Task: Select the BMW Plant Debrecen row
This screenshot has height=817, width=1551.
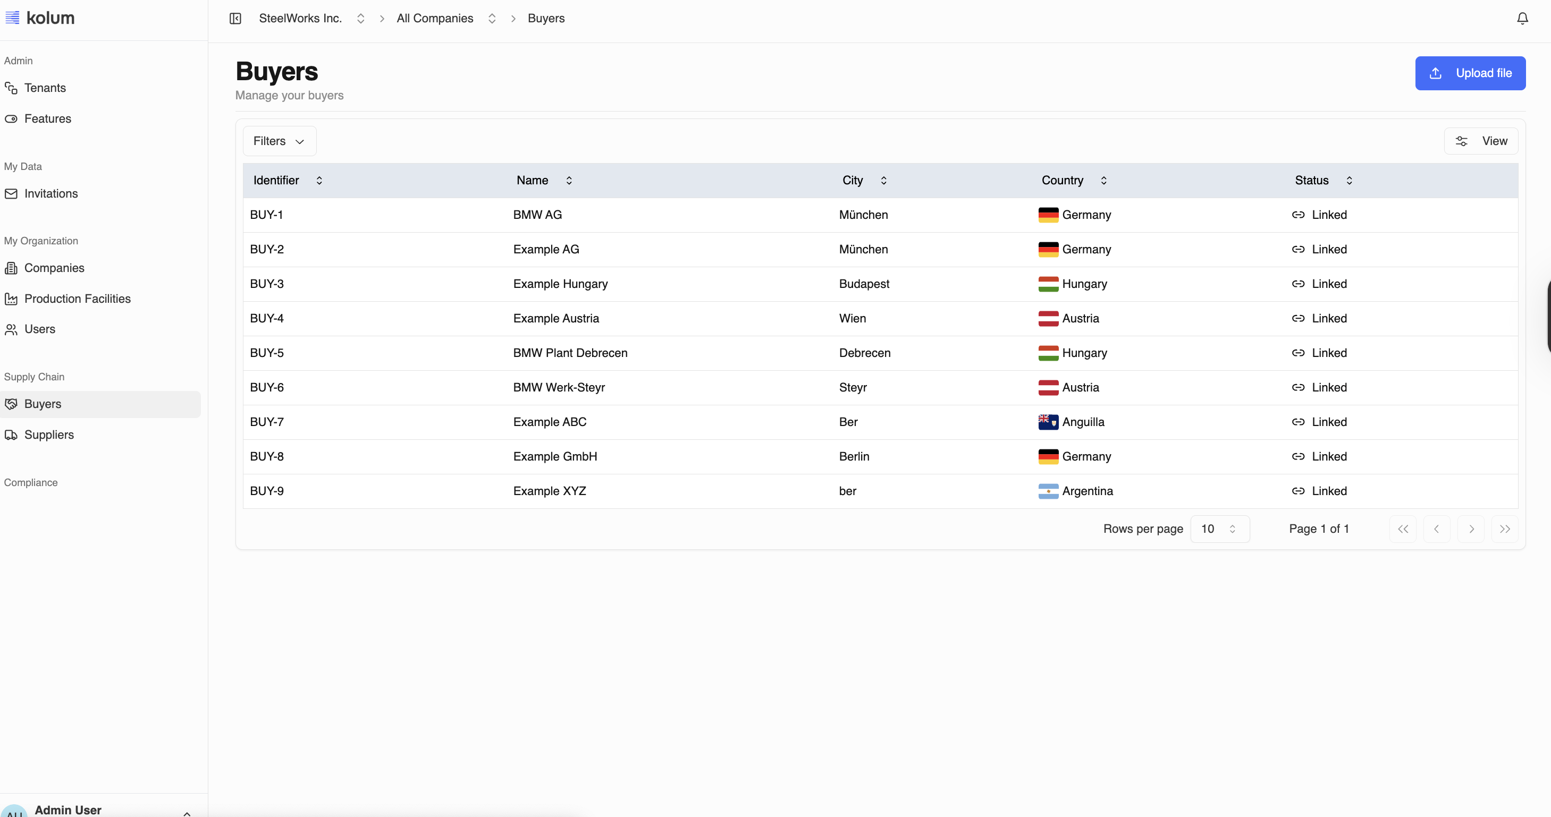Action: click(570, 353)
